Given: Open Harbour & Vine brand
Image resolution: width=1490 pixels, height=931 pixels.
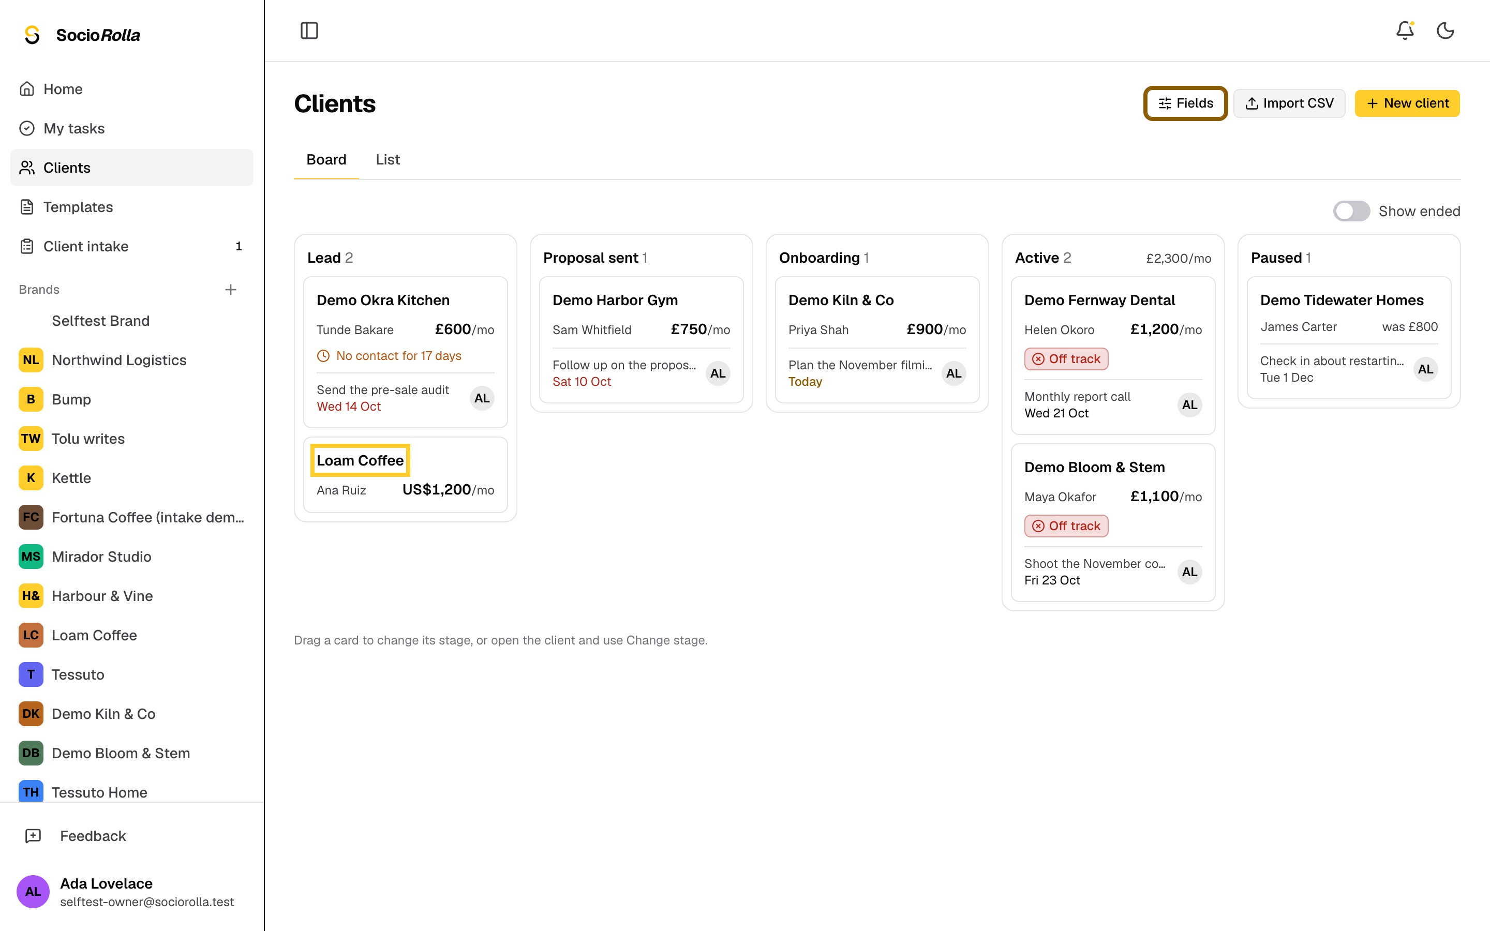Looking at the screenshot, I should (132, 596).
